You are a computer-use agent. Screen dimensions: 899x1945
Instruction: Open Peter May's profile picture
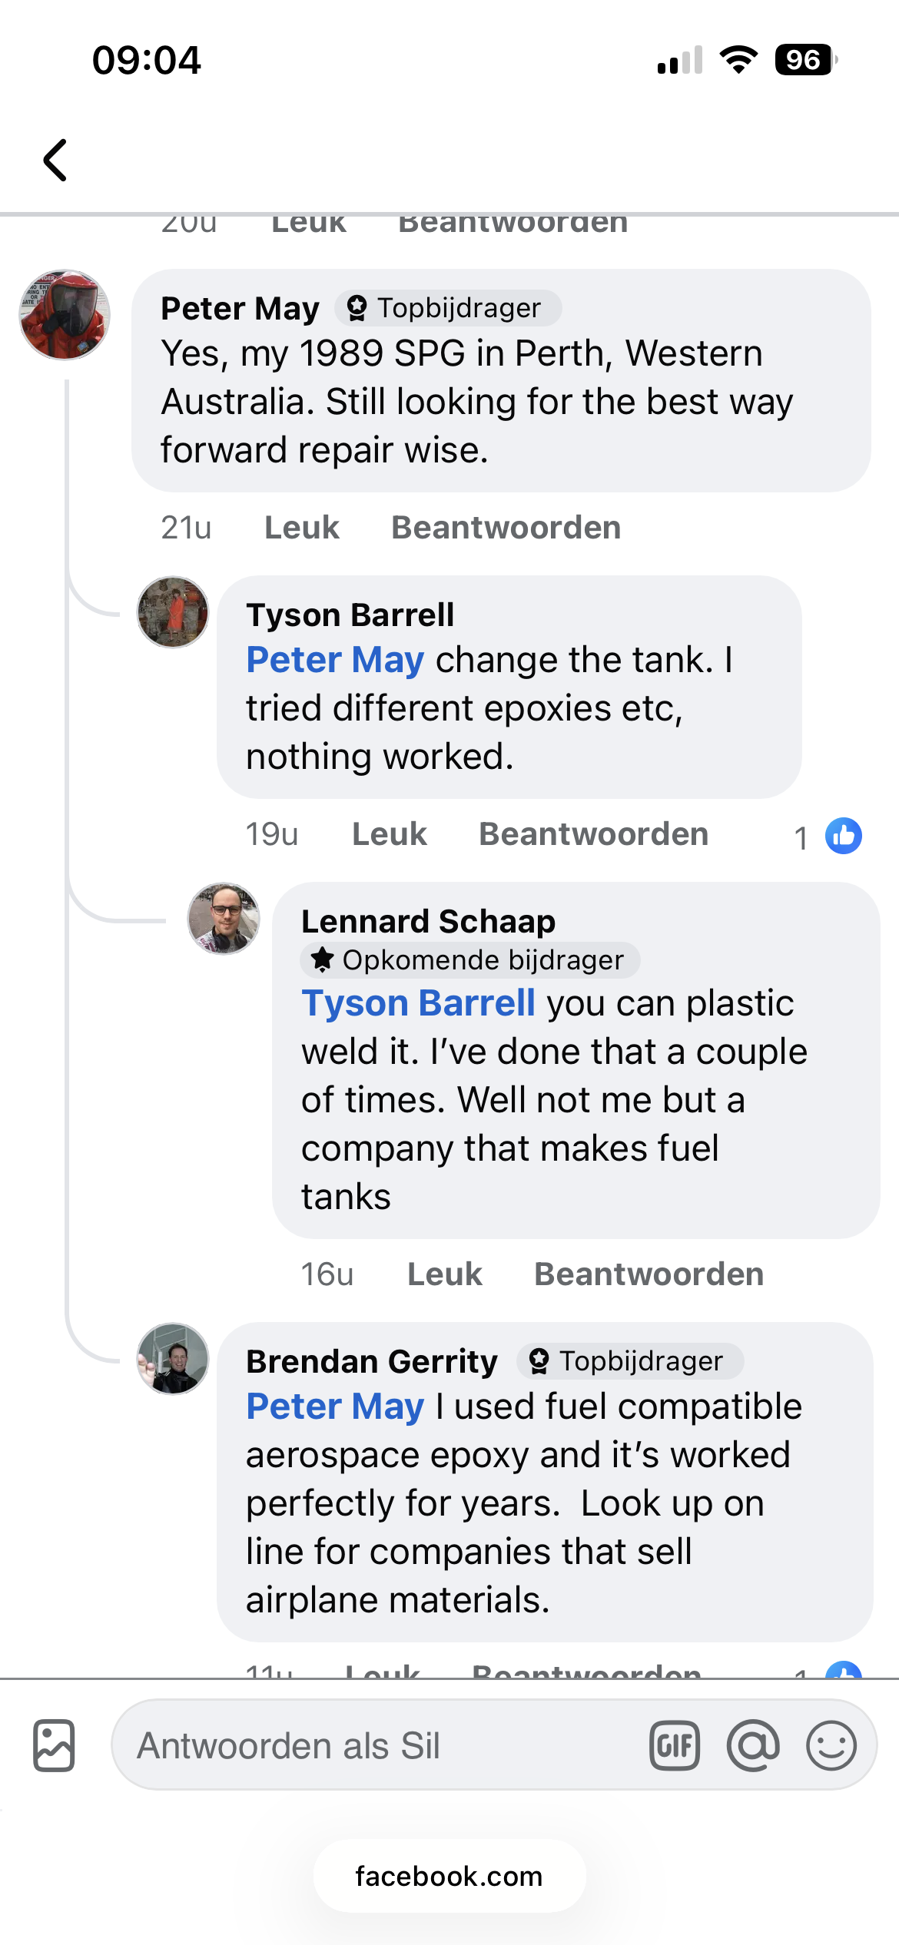coord(65,315)
